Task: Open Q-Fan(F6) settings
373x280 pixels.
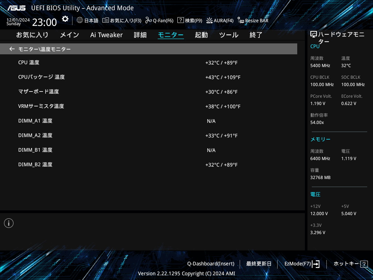Action: 163,21
